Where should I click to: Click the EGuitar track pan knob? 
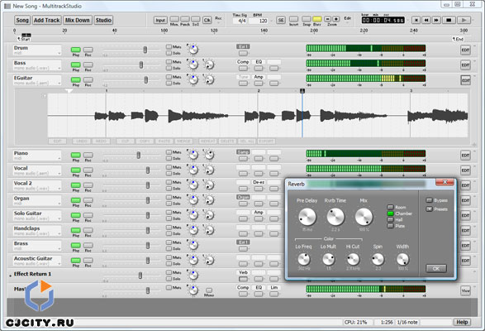pos(193,79)
